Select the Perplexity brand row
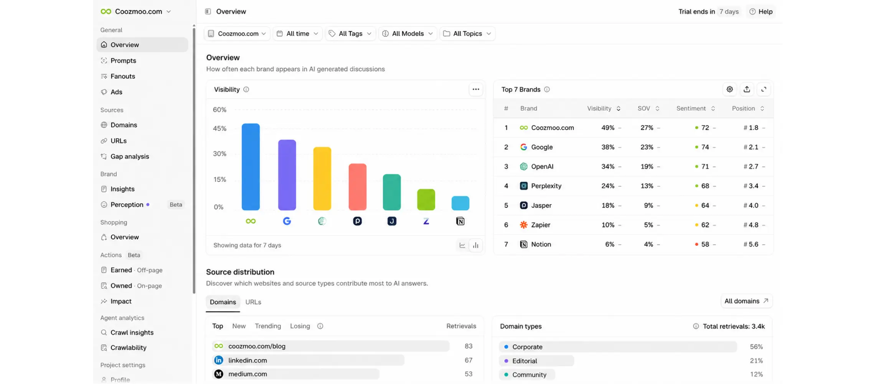This screenshot has height=384, width=876. [633, 186]
